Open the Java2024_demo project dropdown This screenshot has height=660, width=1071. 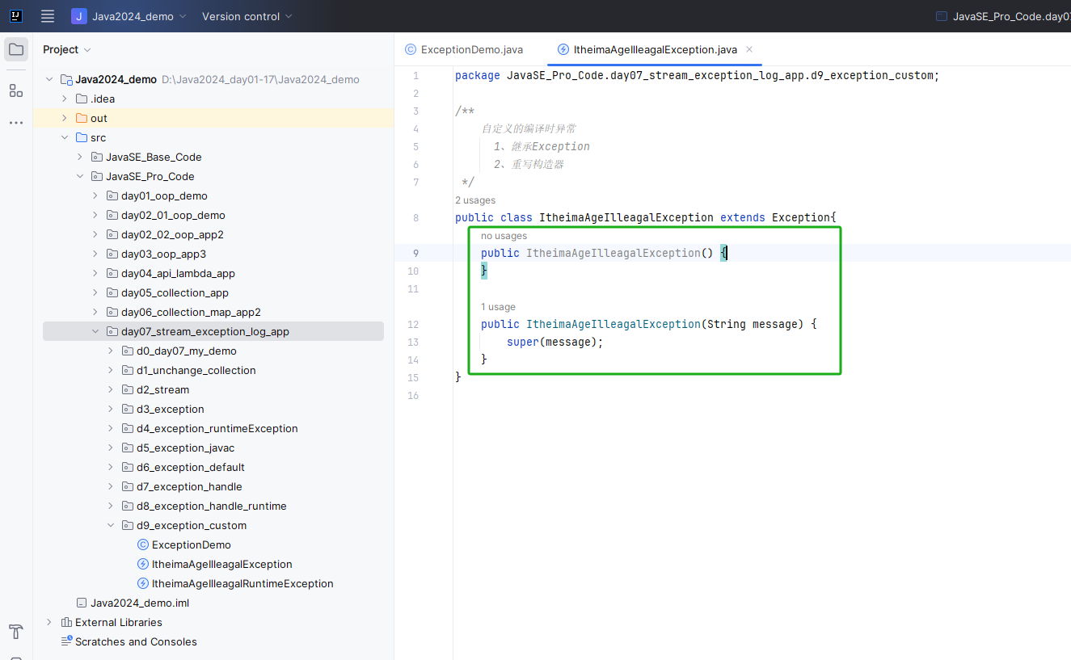point(129,16)
